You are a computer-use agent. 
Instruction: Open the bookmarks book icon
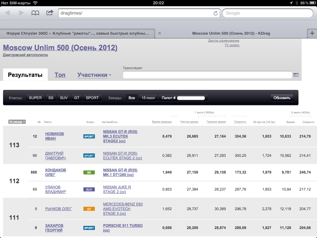(35, 13)
